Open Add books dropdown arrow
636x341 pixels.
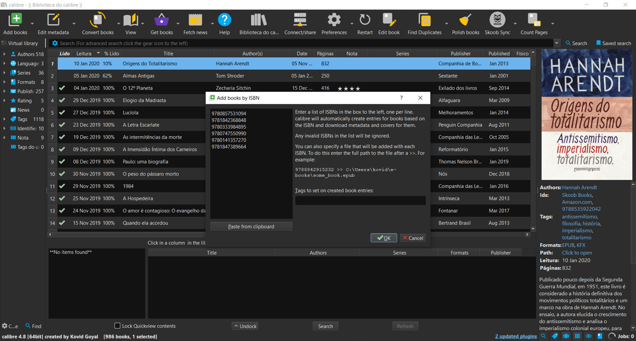[x=32, y=23]
